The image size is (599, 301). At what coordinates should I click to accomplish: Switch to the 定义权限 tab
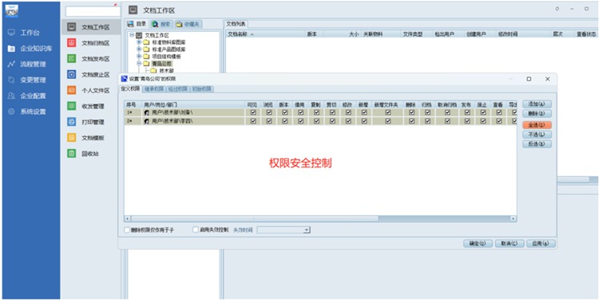click(130, 88)
